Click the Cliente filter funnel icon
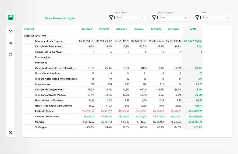 click(x=197, y=17)
